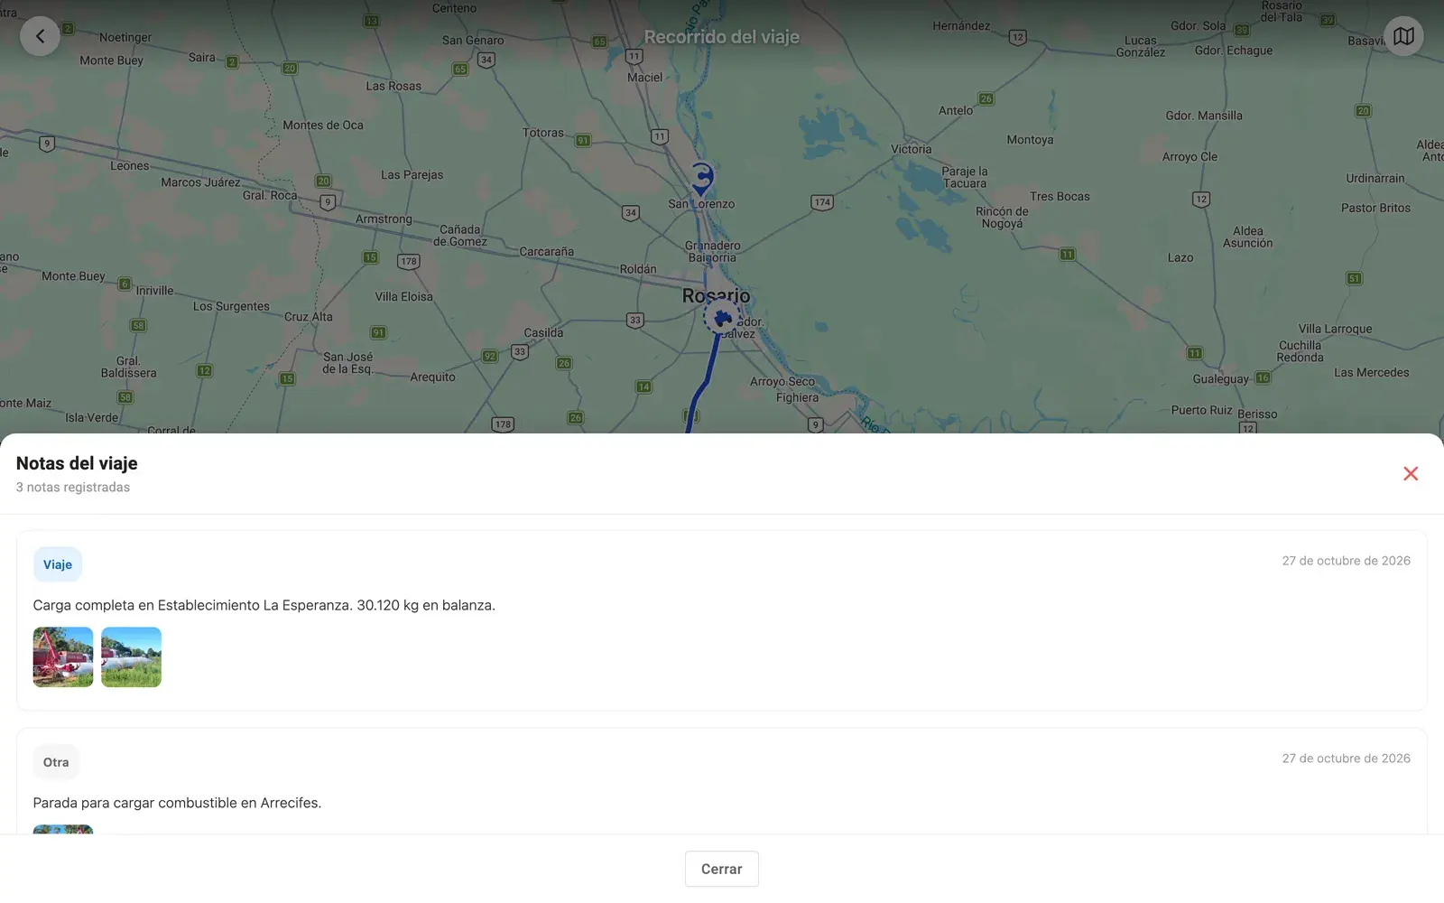
Task: Click the 'Recorrido del viaje' map title
Action: [x=721, y=37]
